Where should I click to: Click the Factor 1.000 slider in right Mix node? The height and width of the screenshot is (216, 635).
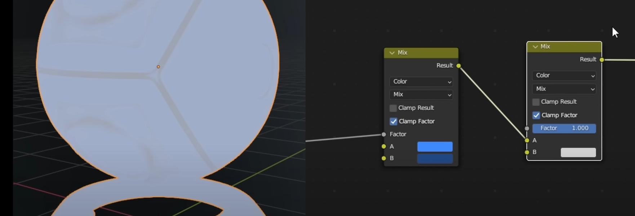point(564,128)
